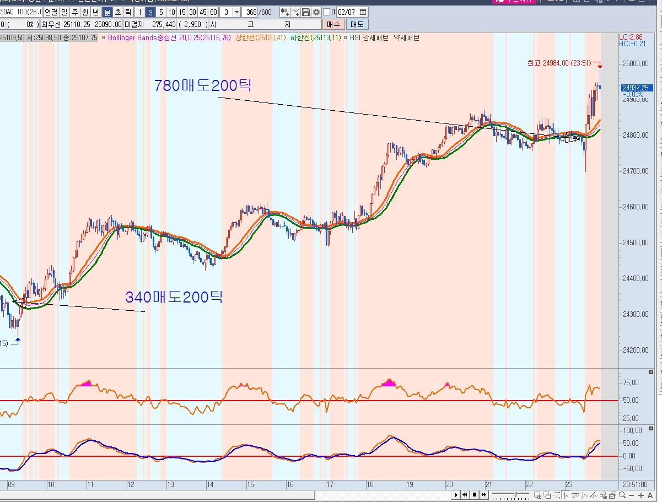Click the magnifier zoom icon
The width and height of the screenshot is (662, 502).
(621, 495)
